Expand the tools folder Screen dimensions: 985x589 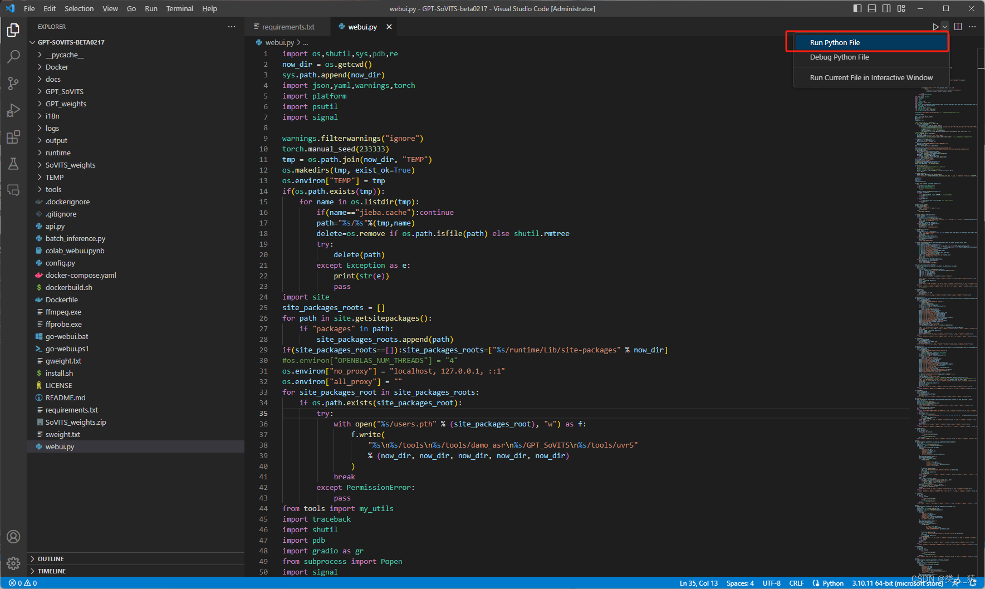136,189
